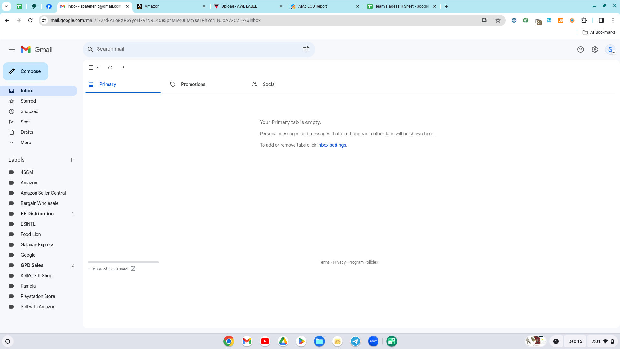Image resolution: width=620 pixels, height=349 pixels.
Task: Open the Google account avatar
Action: coord(610,49)
